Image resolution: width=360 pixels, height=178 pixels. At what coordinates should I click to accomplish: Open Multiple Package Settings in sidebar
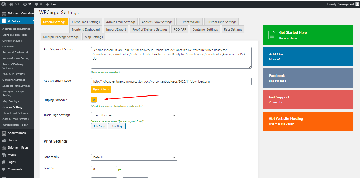pos(13,94)
